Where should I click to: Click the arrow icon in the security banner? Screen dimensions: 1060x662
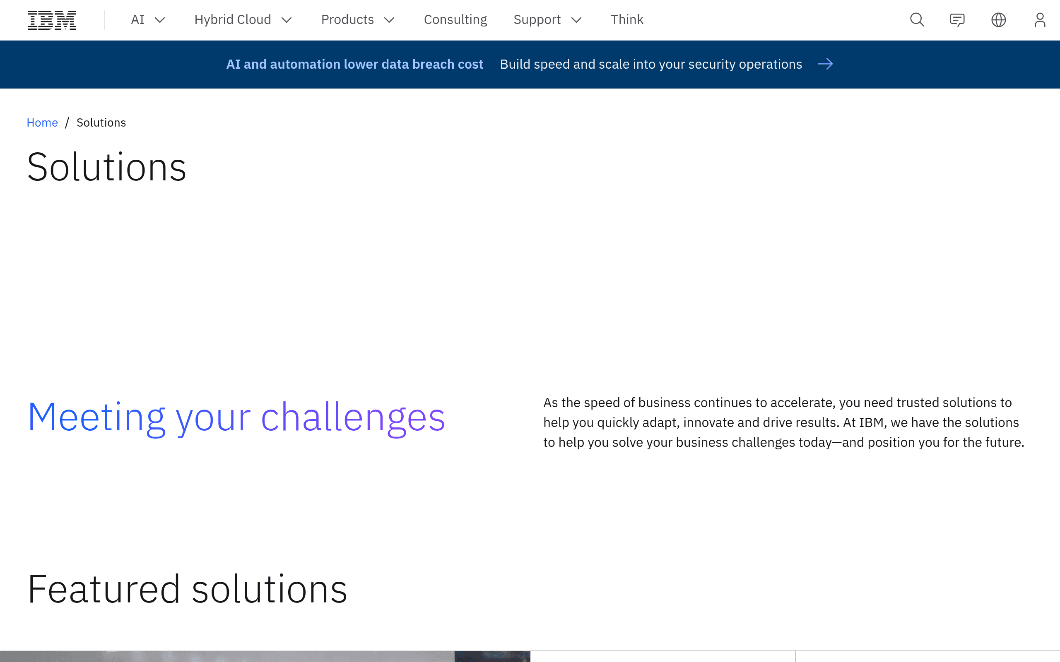[x=825, y=65]
